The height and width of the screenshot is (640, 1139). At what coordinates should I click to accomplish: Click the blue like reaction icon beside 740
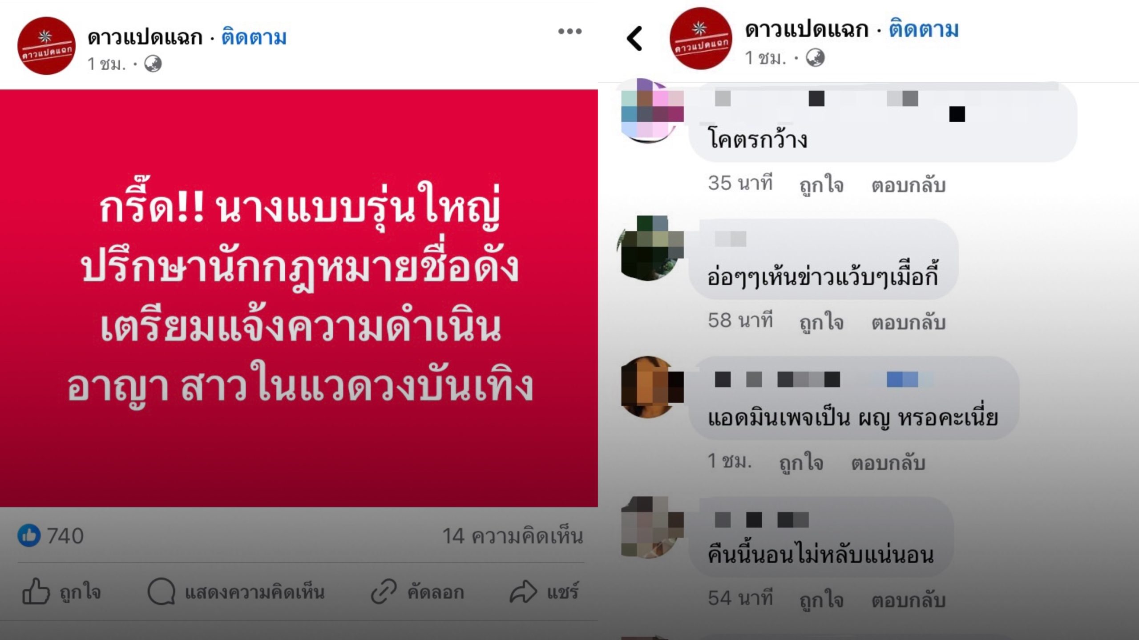tap(29, 535)
